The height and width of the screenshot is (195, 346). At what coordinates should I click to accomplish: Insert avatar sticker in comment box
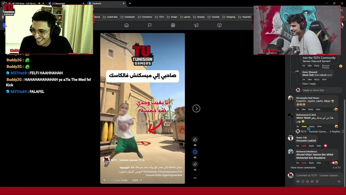point(298,181)
